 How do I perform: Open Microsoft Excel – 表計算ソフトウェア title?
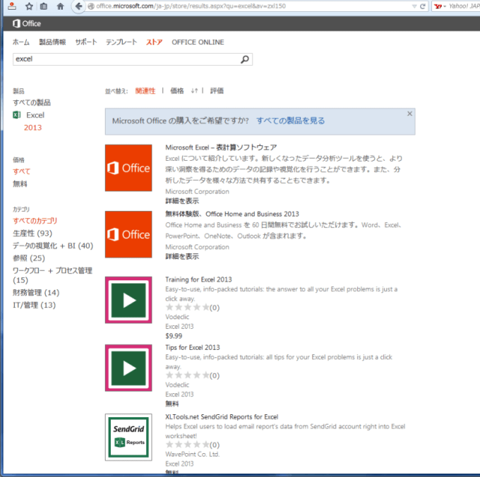click(221, 147)
